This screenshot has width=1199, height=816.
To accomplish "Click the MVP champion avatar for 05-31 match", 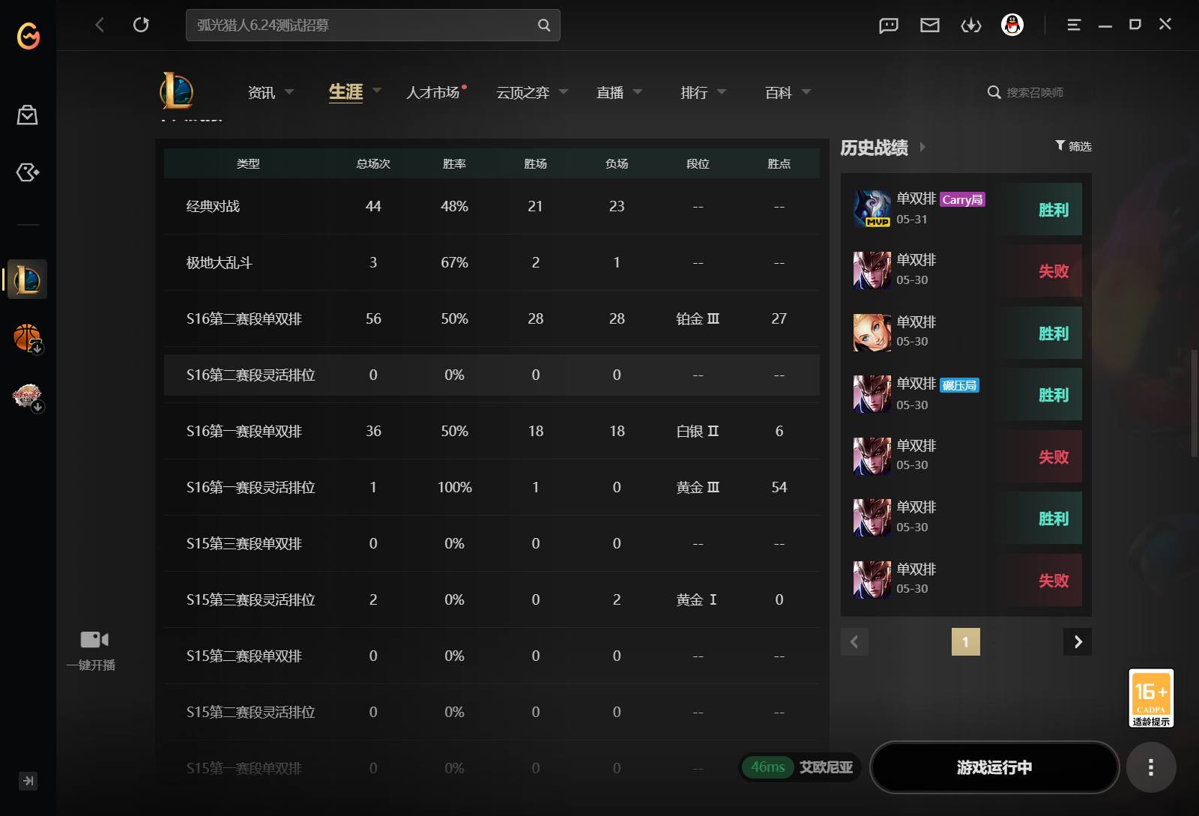I will click(x=872, y=208).
